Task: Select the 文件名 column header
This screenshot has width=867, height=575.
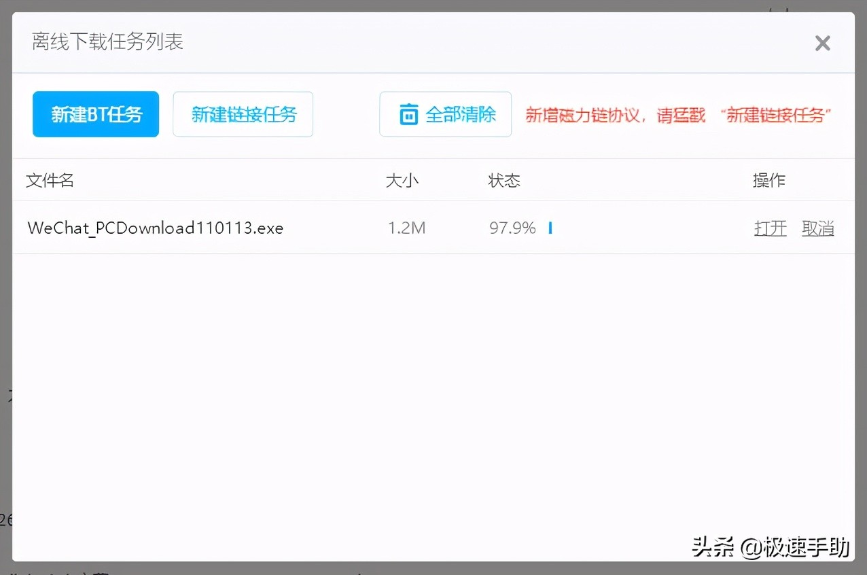Action: 50,180
